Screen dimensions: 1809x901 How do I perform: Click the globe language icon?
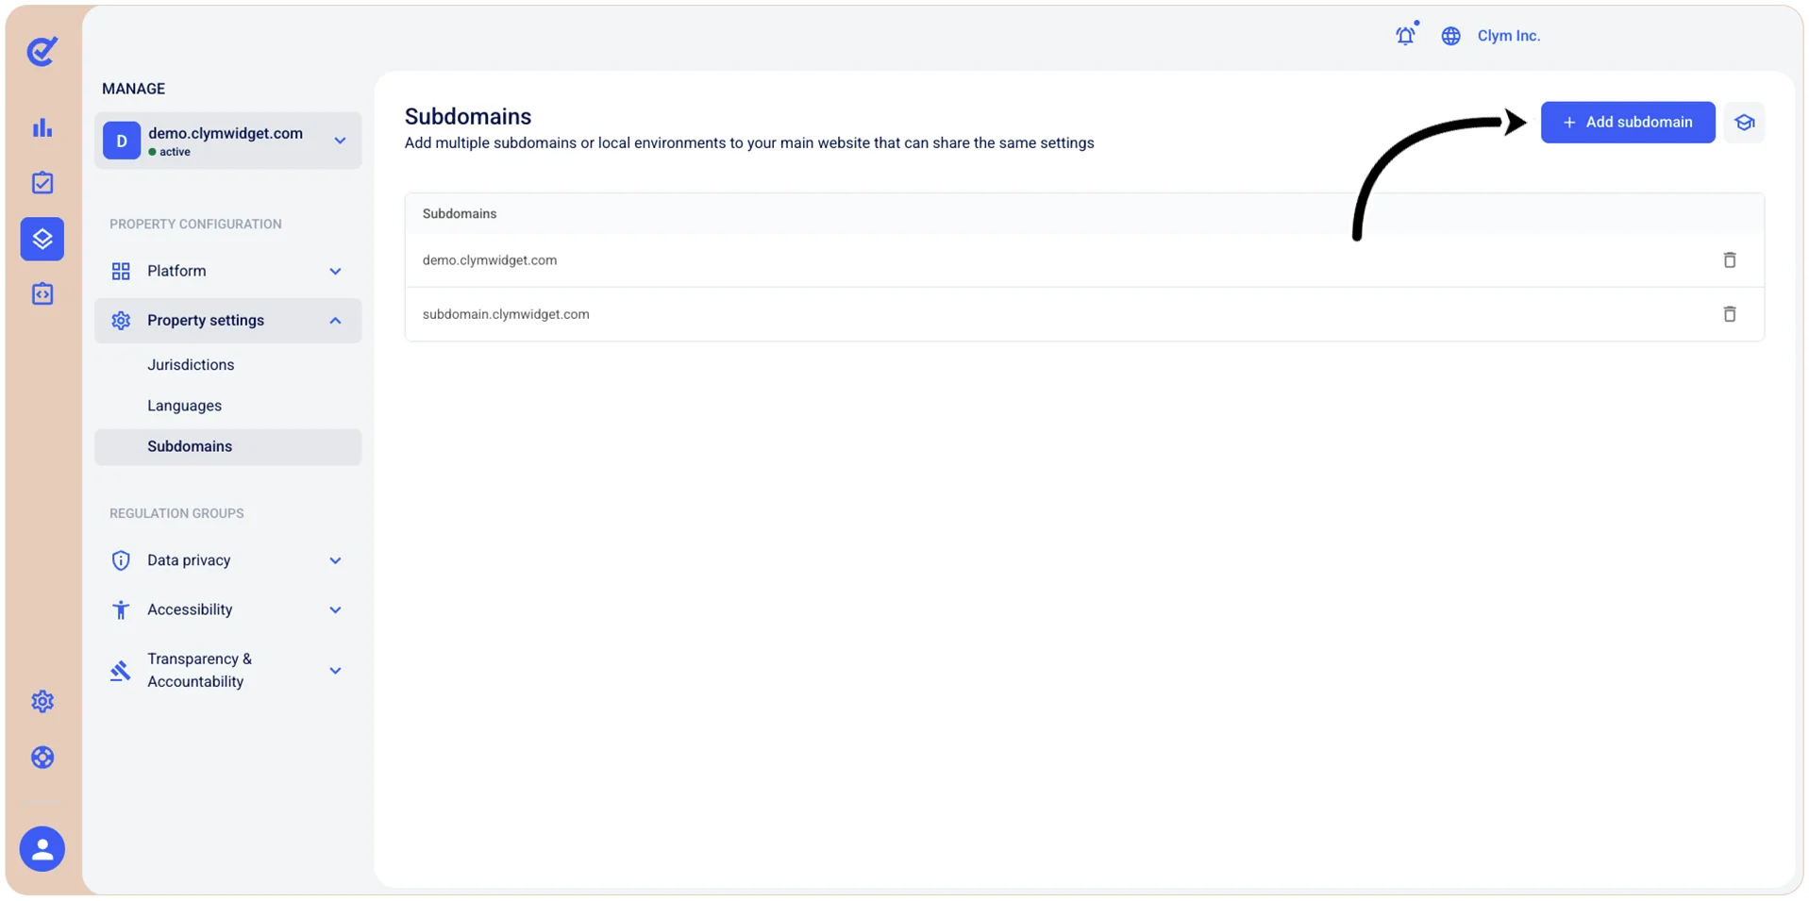click(1451, 36)
